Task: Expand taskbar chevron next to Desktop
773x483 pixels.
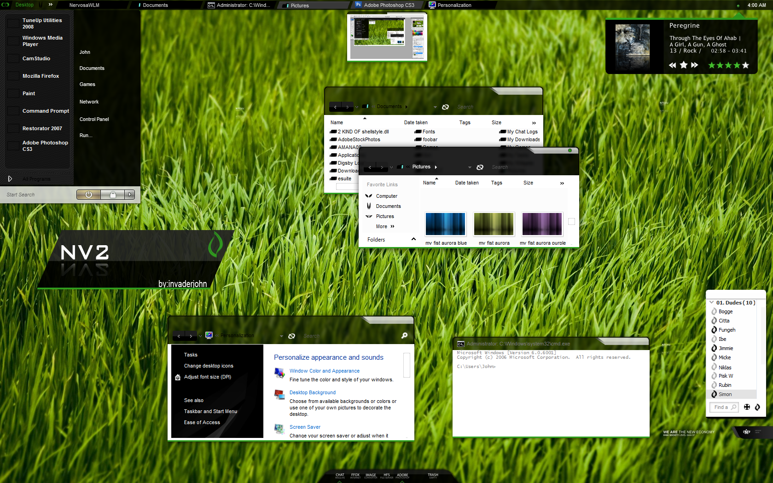Action: 51,5
